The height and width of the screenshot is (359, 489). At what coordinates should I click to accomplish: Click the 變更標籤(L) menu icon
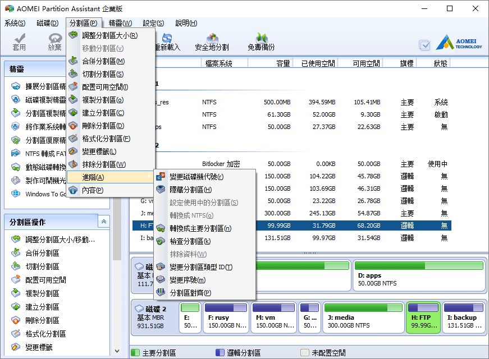[73, 151]
